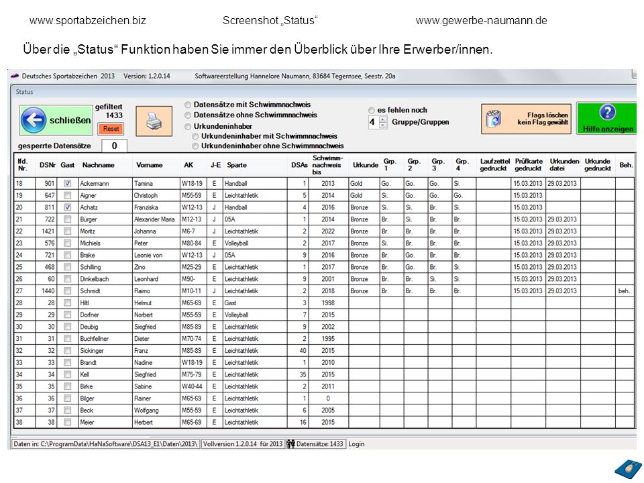Click the printer icon button

coord(154,121)
